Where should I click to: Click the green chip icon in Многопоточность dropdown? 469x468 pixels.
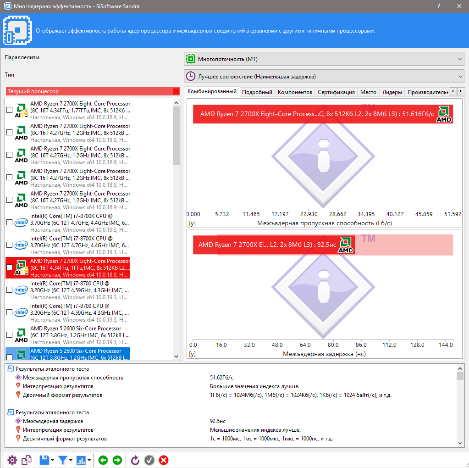[191, 59]
